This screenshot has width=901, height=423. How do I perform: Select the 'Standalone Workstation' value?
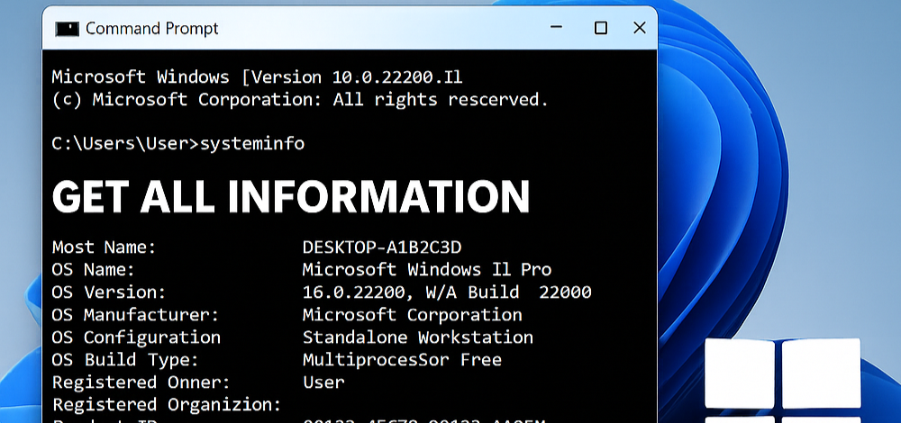point(417,337)
